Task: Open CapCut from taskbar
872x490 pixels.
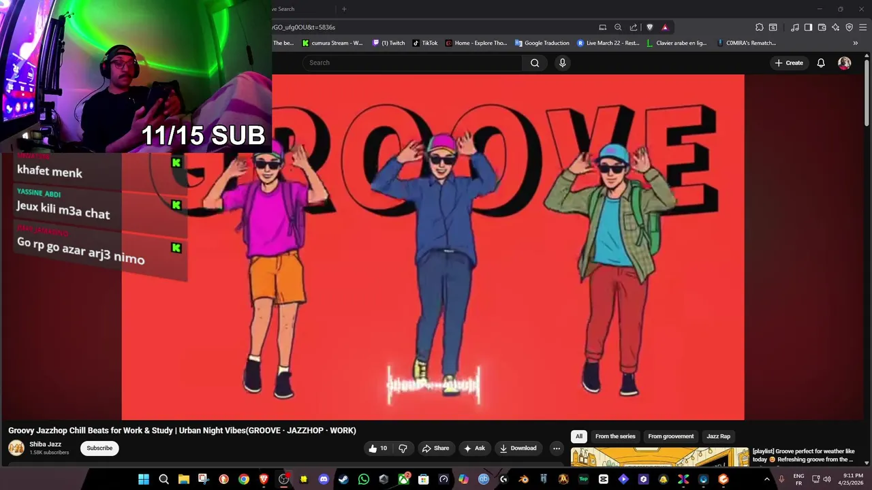Action: [604, 479]
